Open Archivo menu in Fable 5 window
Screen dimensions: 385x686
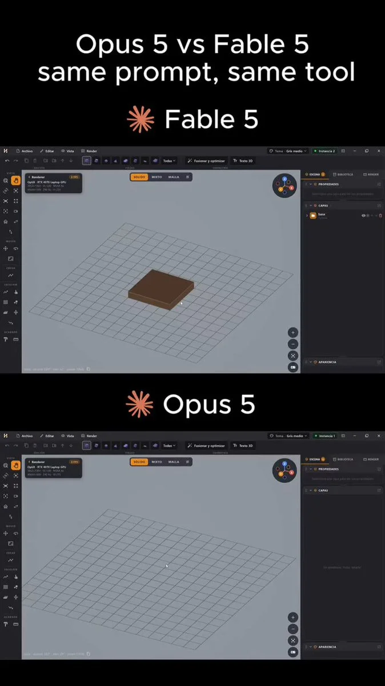tap(25, 151)
